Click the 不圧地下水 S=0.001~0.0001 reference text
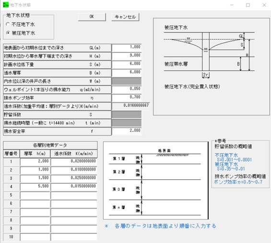271x243 pixels. tap(233, 157)
